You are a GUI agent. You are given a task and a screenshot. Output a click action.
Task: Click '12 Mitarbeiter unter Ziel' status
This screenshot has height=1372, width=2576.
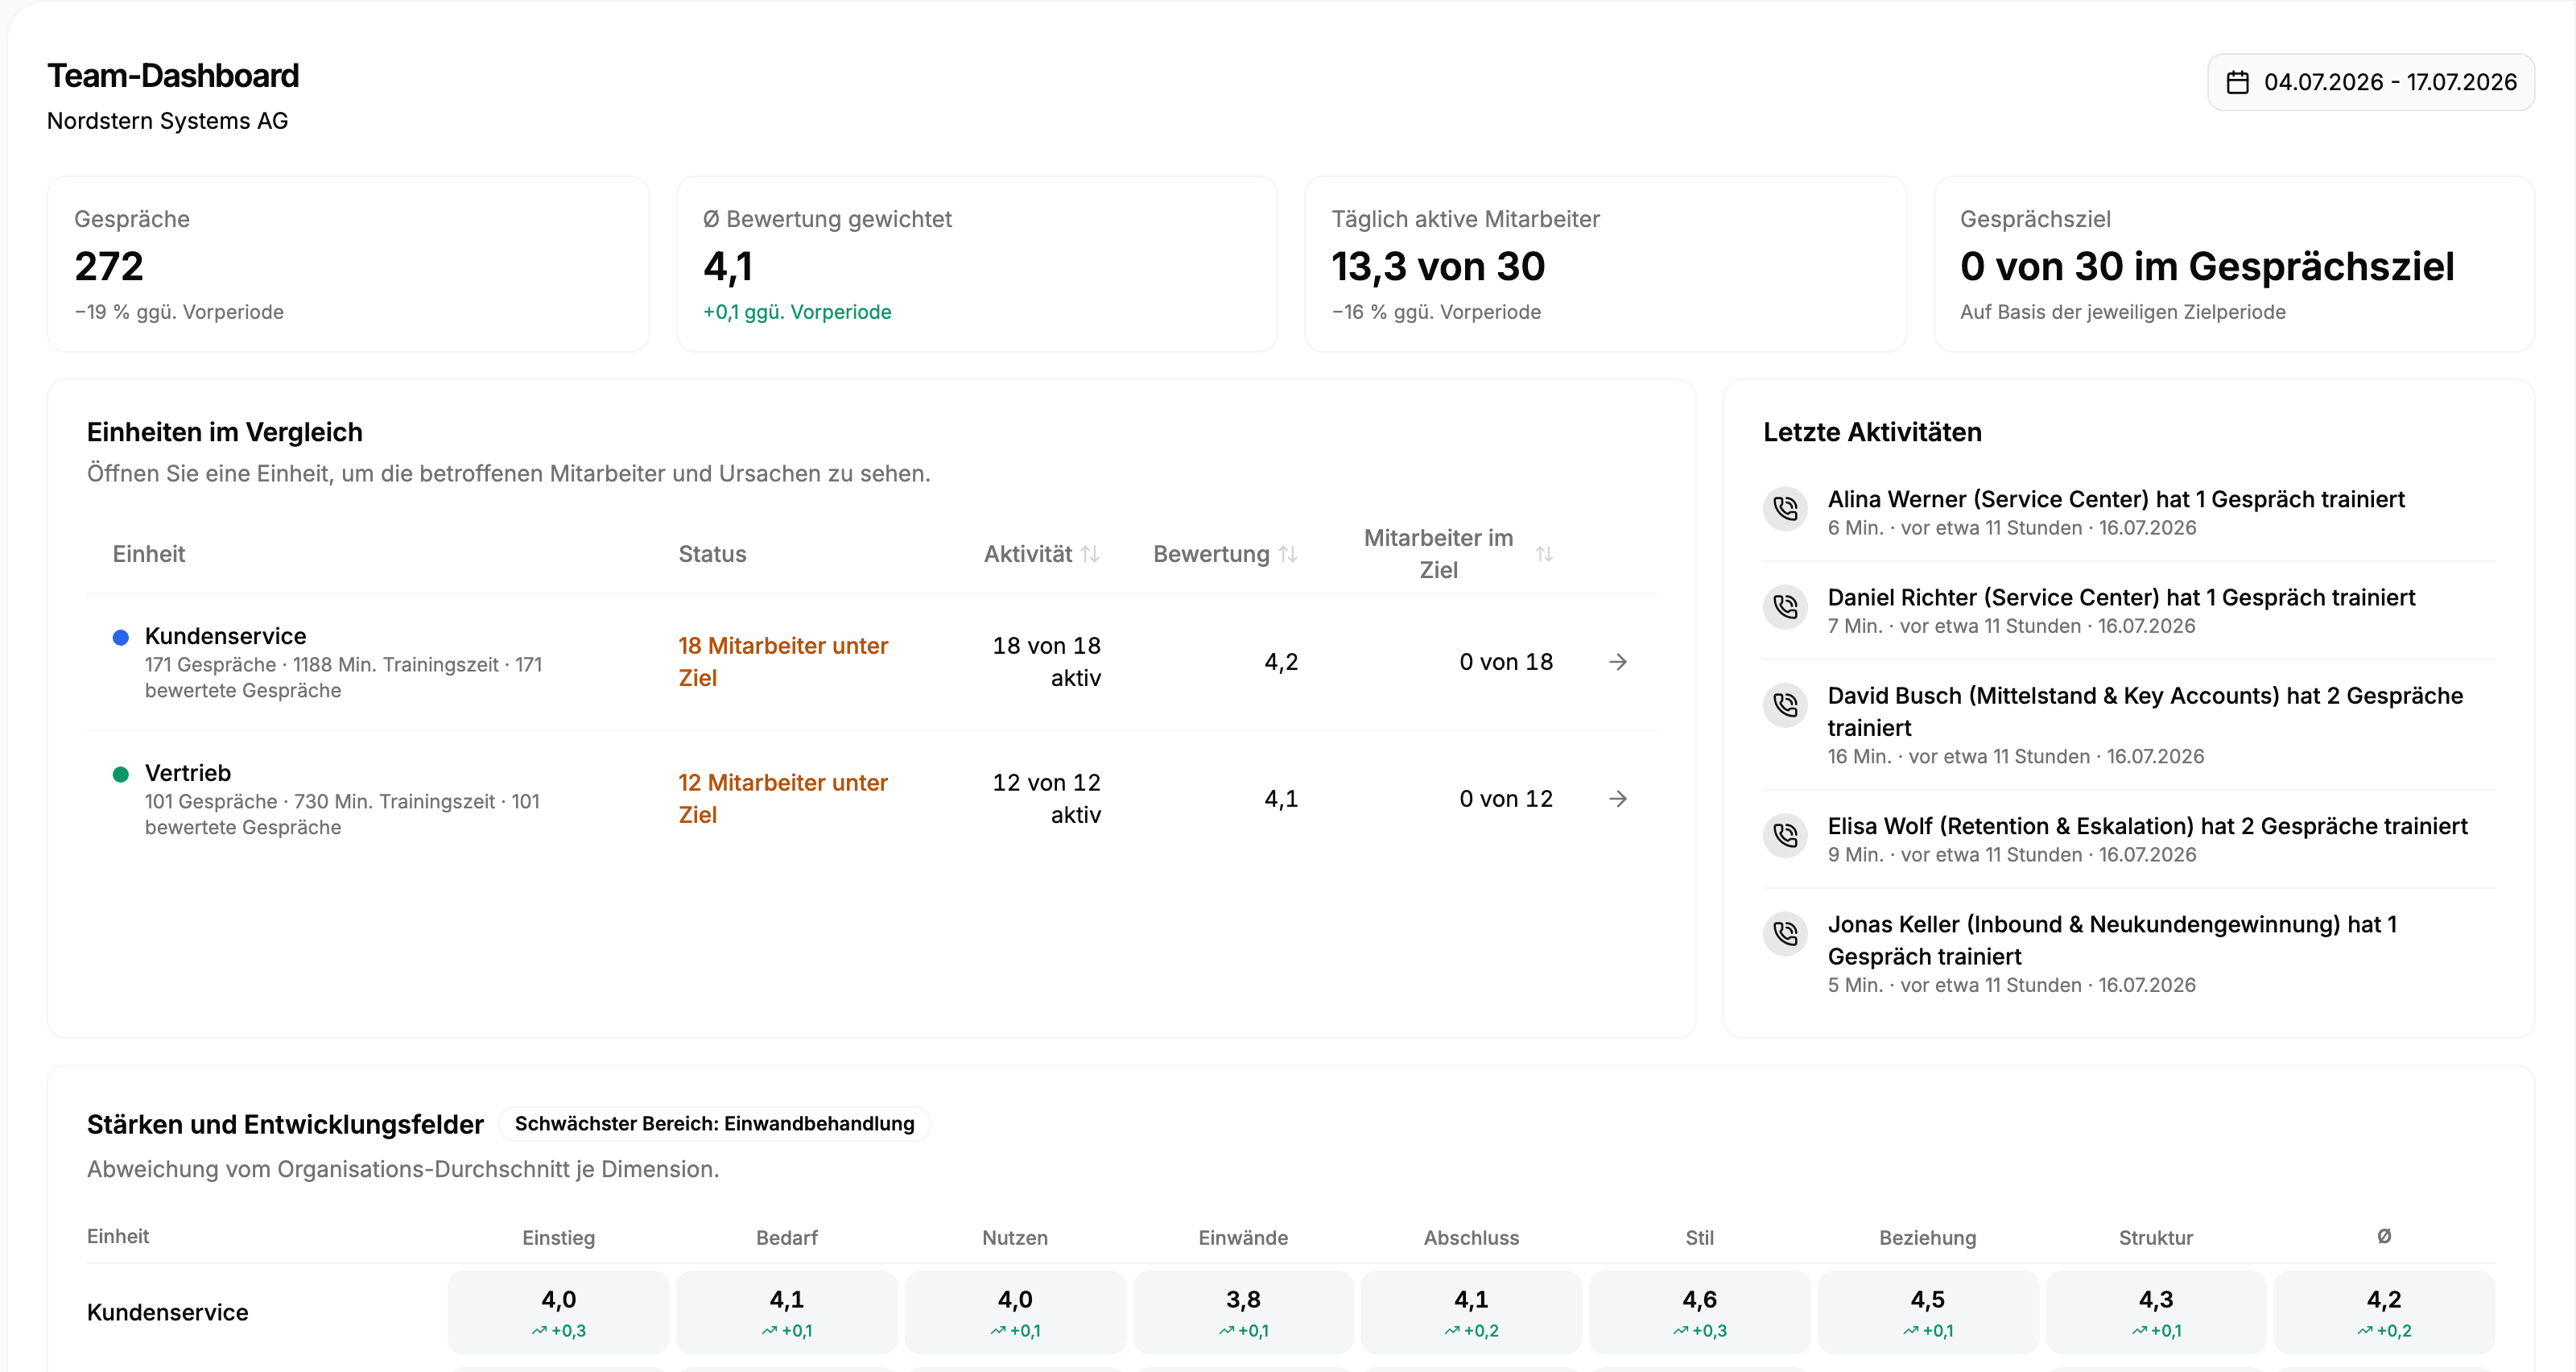tap(783, 799)
